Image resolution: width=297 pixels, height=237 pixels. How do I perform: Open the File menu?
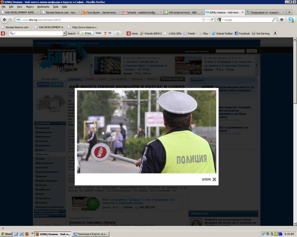pos(3,7)
